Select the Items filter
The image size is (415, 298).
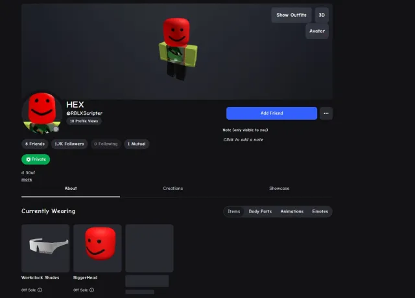[x=234, y=212]
